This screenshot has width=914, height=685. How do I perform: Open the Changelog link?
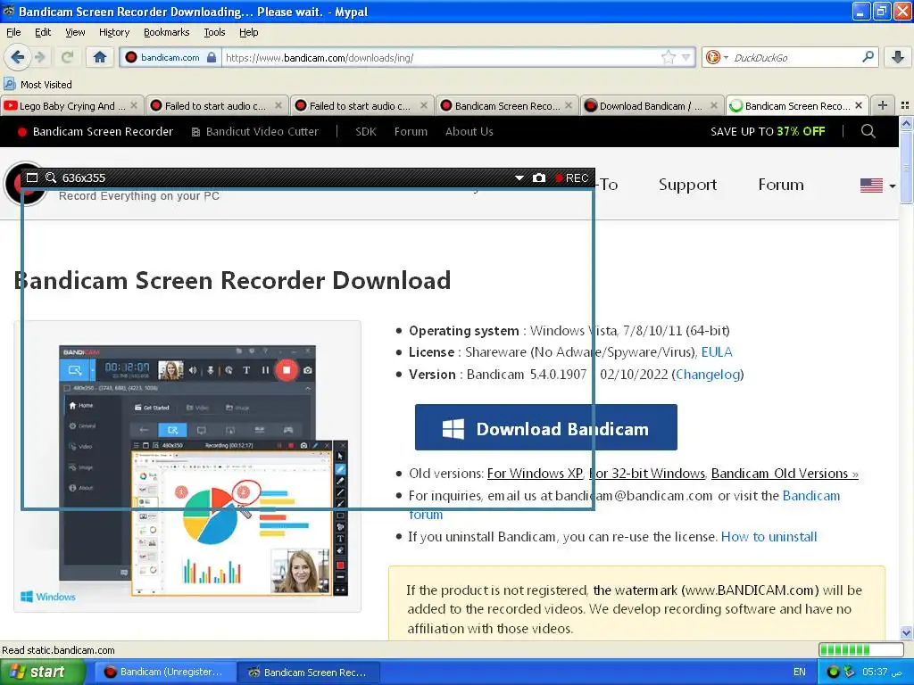tap(708, 375)
